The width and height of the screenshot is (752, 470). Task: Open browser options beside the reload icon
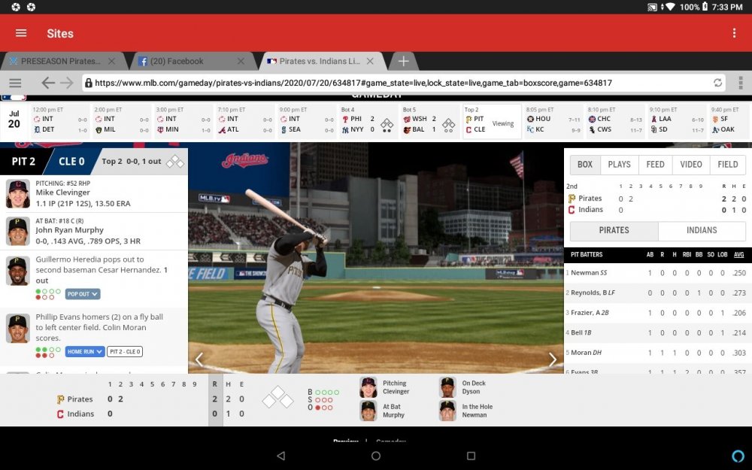[x=741, y=83]
